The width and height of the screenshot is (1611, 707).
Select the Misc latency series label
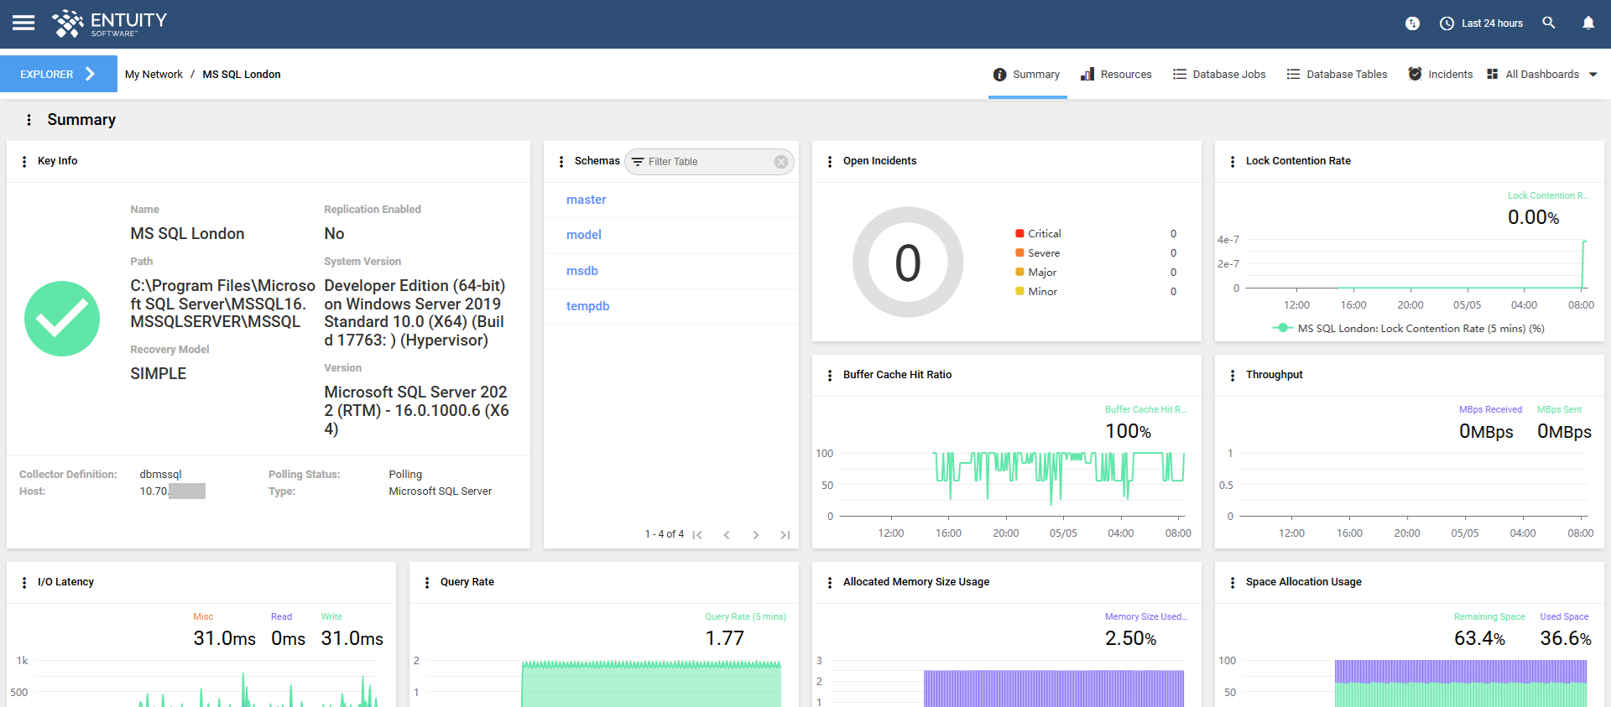click(203, 616)
